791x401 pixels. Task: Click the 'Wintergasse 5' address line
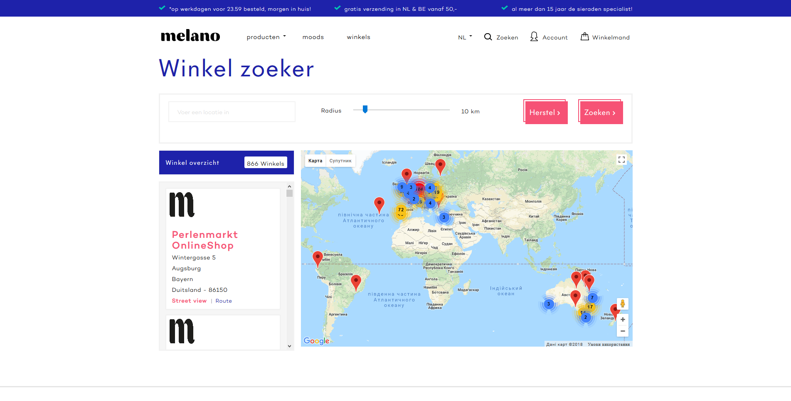pos(194,257)
